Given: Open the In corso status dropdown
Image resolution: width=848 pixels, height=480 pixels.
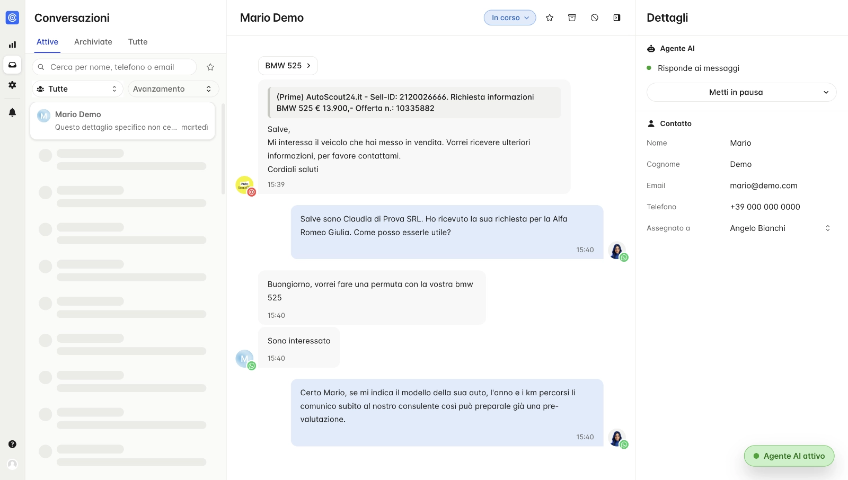Looking at the screenshot, I should 510,17.
